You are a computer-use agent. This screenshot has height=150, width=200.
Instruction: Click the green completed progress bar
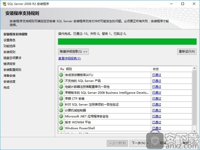click(127, 42)
